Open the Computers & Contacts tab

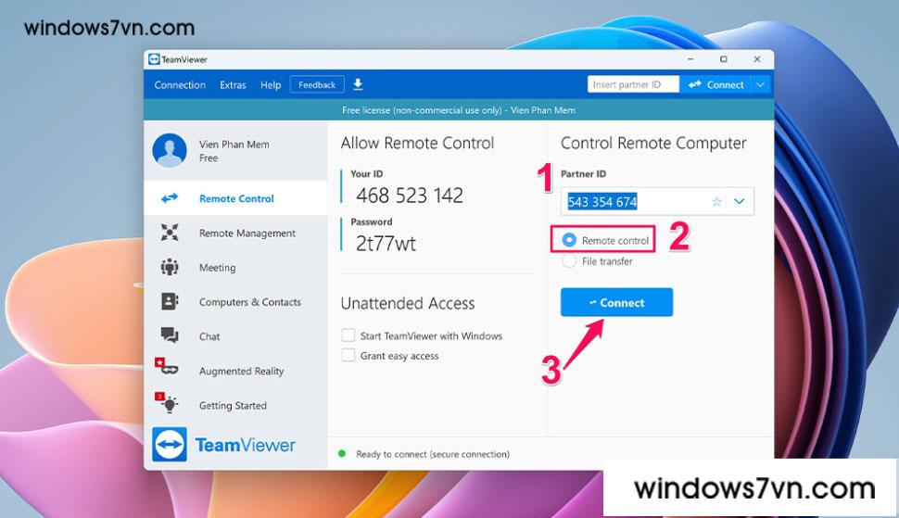tap(235, 301)
